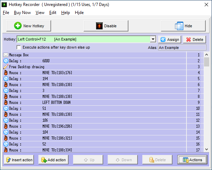Click the scrollbar down arrow in actions list

[x=206, y=150]
